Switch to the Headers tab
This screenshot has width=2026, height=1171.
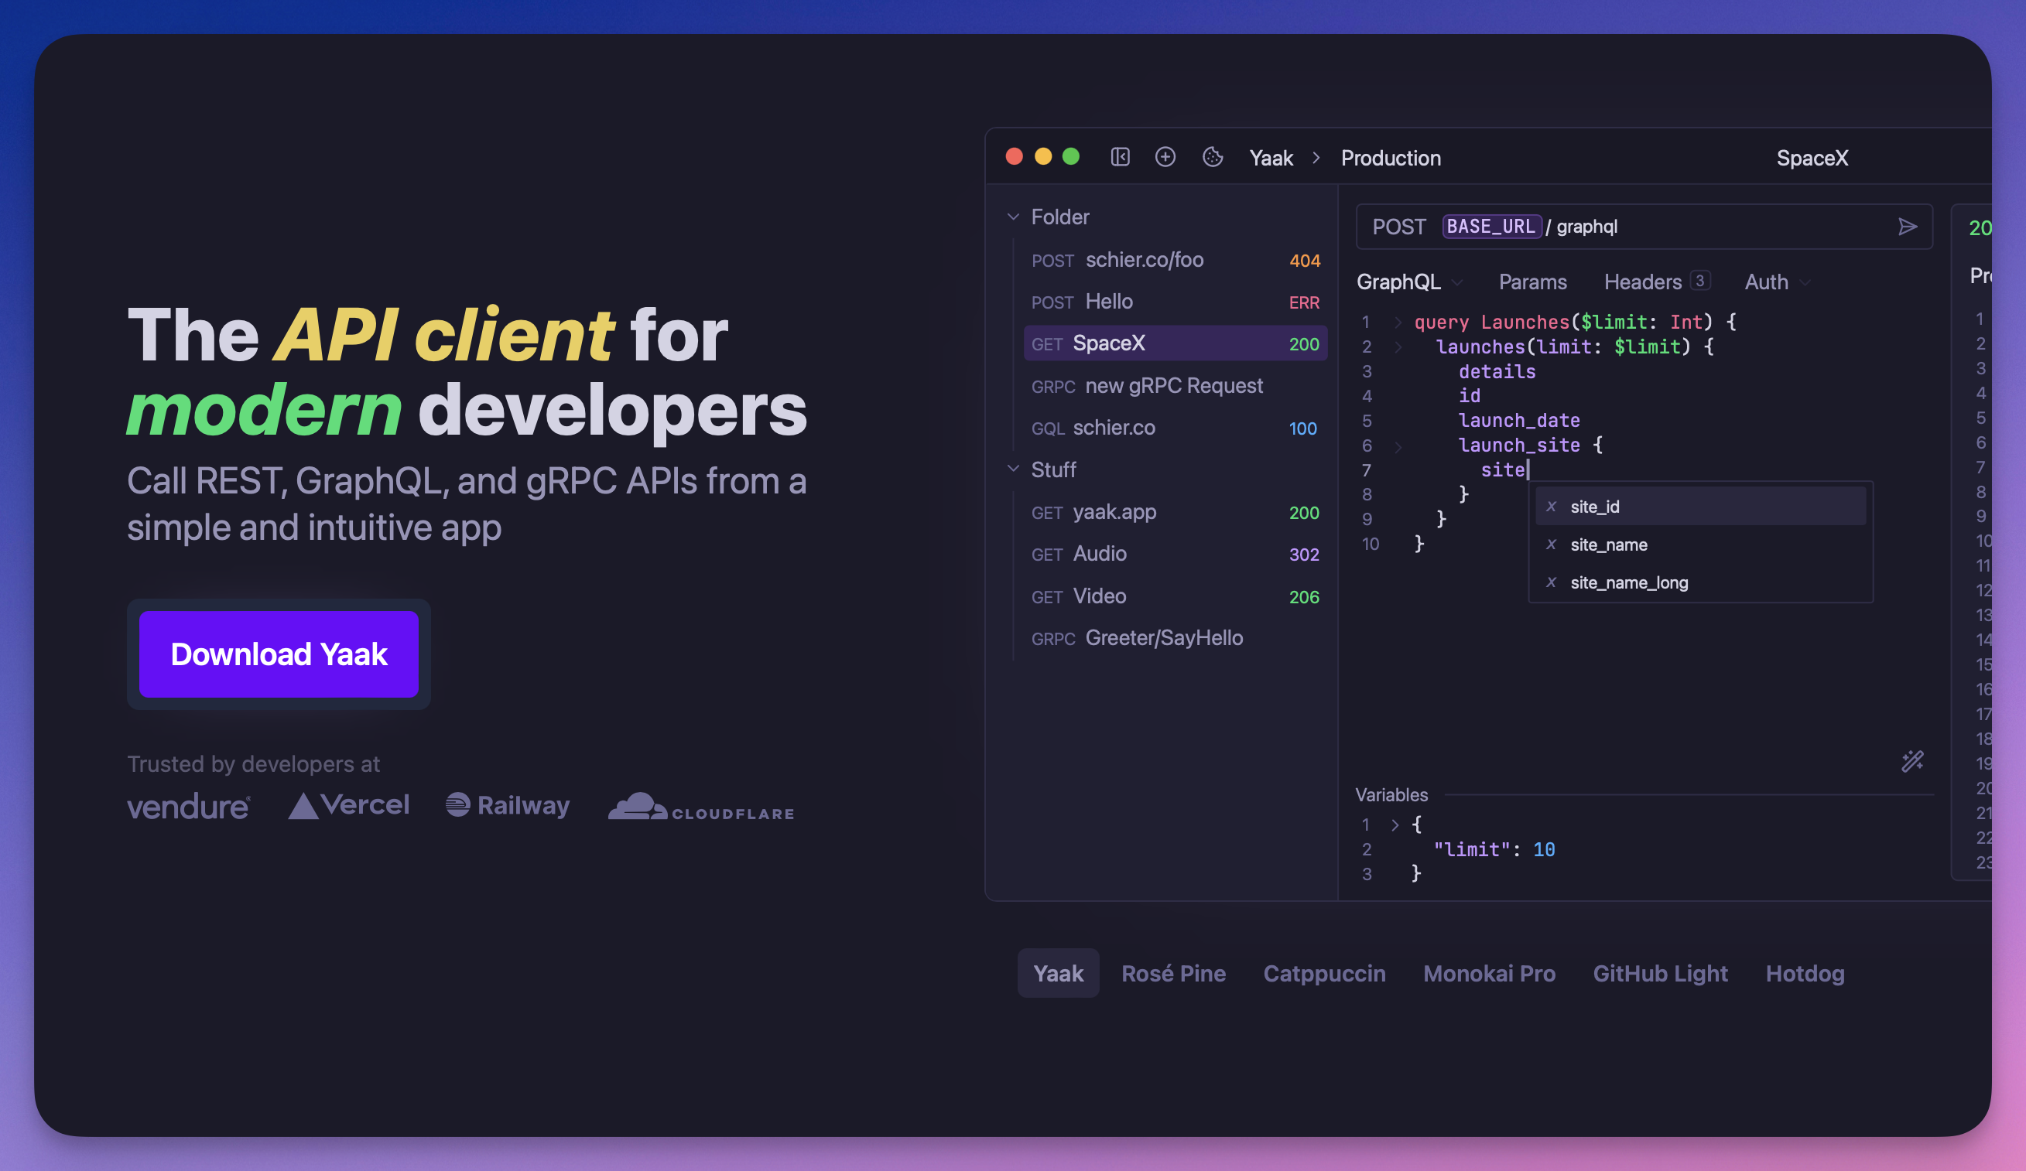(1655, 282)
